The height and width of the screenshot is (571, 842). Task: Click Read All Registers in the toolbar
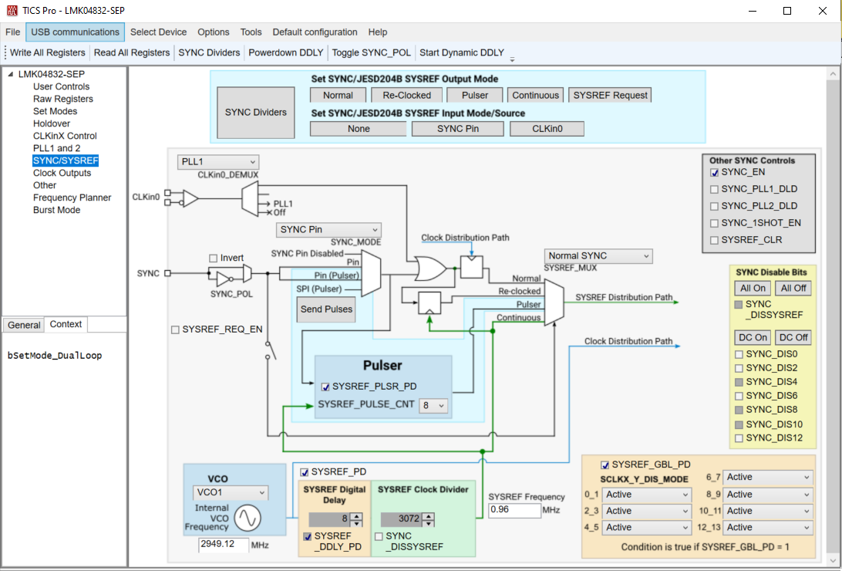[x=132, y=52]
